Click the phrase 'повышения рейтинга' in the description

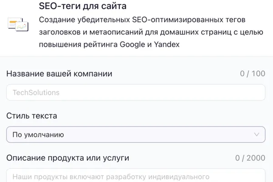pos(78,44)
